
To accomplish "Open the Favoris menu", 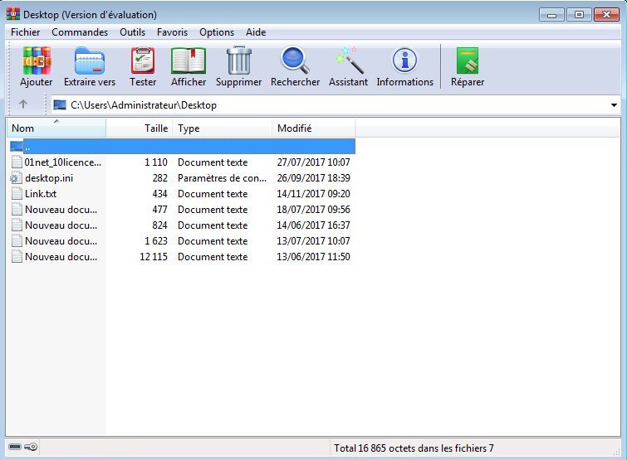I will click(172, 32).
